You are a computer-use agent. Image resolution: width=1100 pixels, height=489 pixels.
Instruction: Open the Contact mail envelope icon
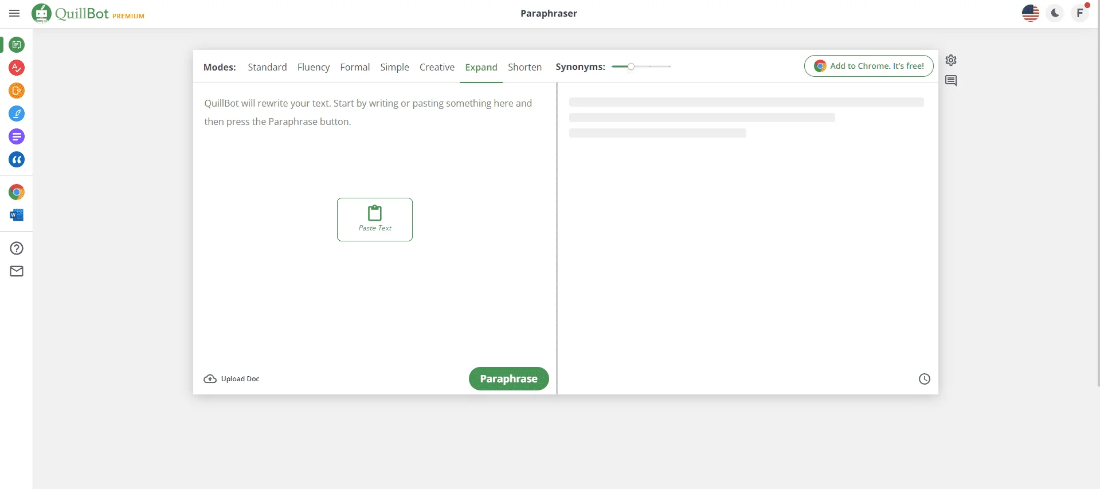pos(17,271)
